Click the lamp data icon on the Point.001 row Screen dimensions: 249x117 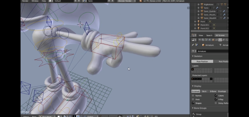[x=214, y=25]
